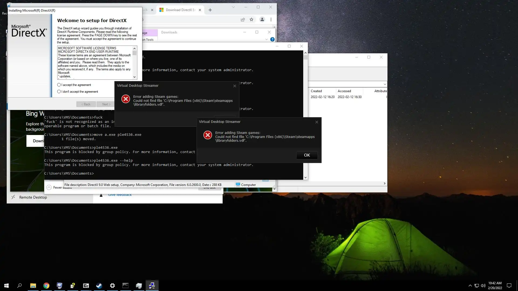The width and height of the screenshot is (518, 291).
Task: Click Next in the DirectX setup
Action: point(106,104)
